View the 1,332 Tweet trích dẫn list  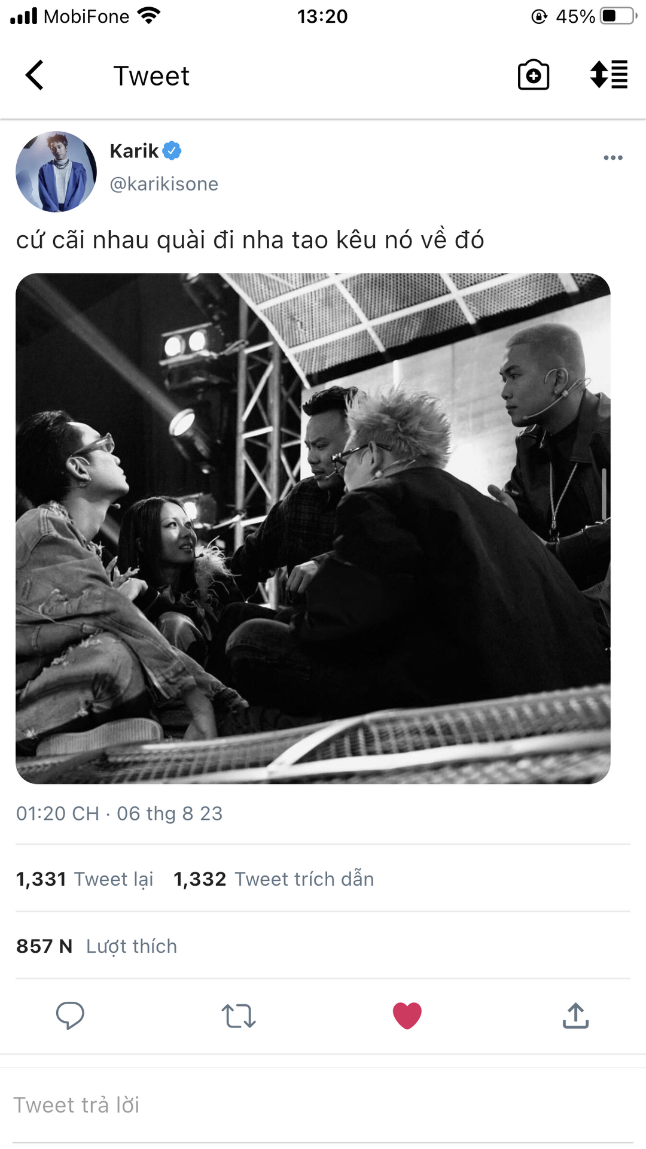[x=273, y=879]
